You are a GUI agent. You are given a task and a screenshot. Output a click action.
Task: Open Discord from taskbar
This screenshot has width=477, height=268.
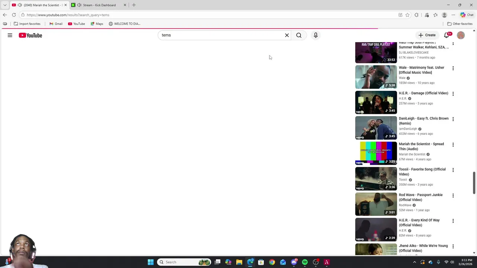click(294, 262)
